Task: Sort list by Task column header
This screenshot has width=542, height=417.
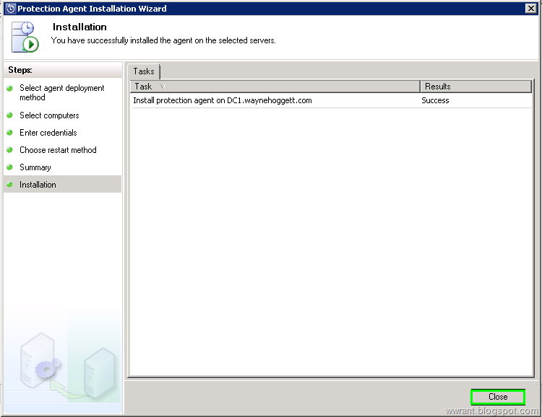Action: [275, 87]
